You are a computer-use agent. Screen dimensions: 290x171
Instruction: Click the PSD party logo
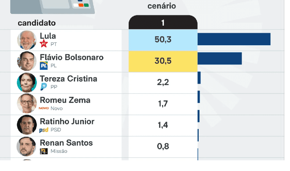click(44, 130)
